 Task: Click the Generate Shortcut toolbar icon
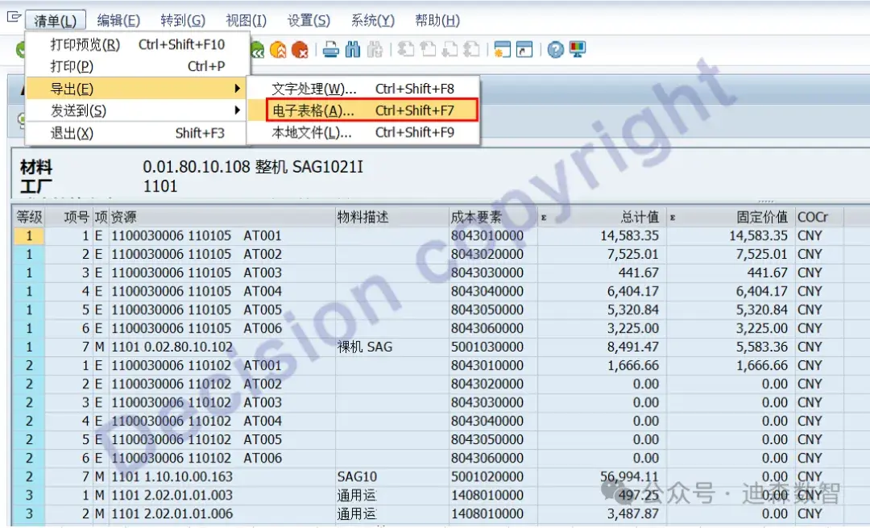pyautogui.click(x=524, y=50)
